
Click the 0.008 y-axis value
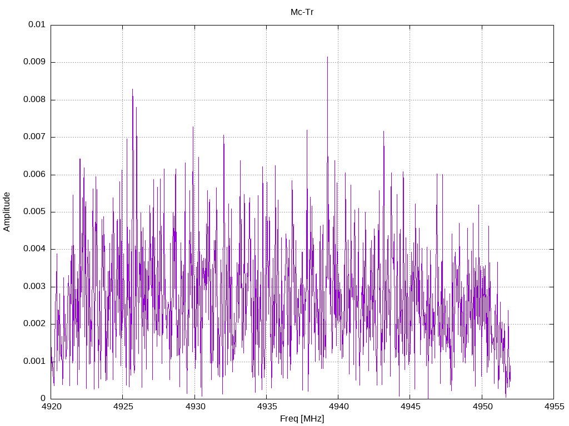point(34,100)
